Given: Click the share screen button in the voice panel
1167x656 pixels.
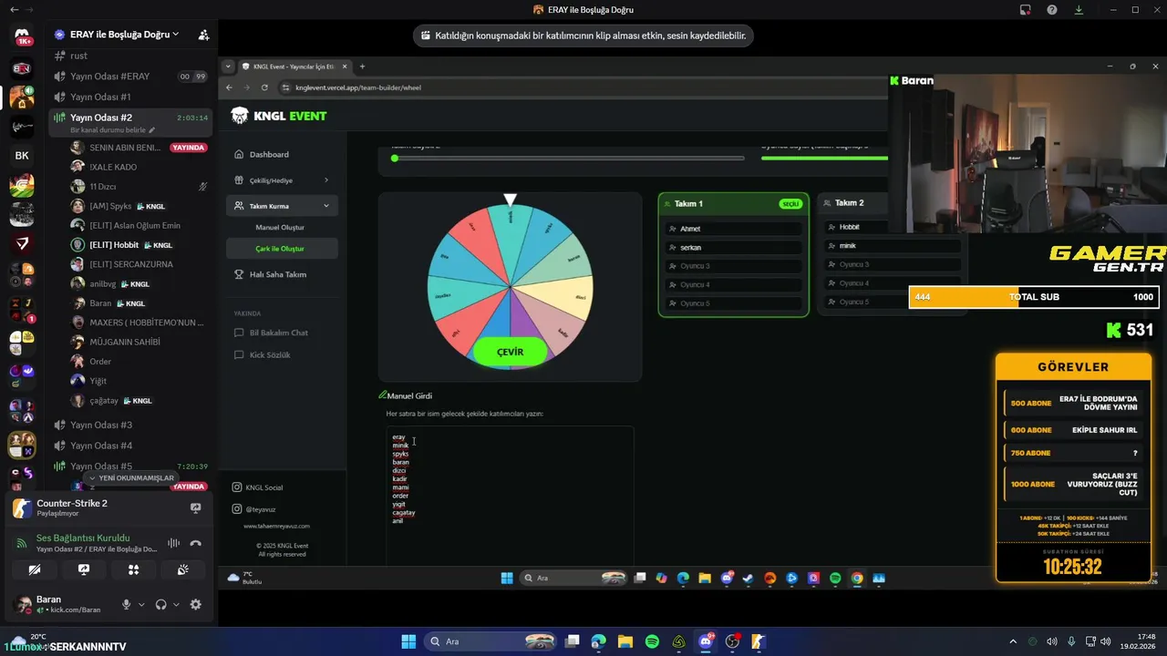Looking at the screenshot, I should point(84,569).
